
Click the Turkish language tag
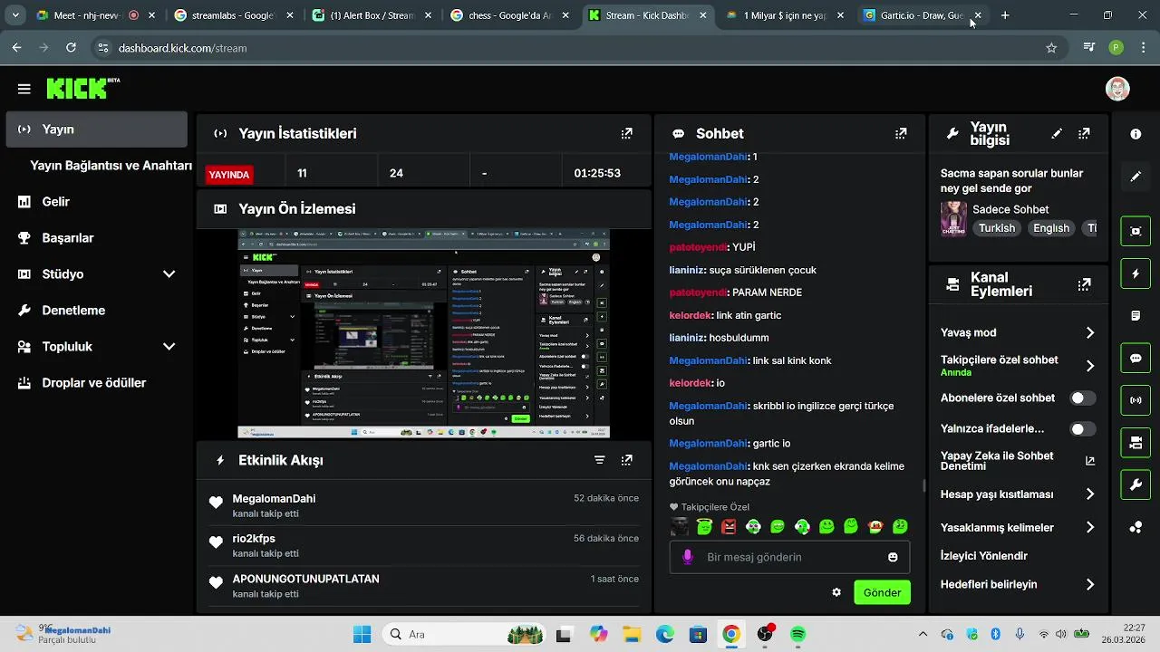[x=997, y=228]
